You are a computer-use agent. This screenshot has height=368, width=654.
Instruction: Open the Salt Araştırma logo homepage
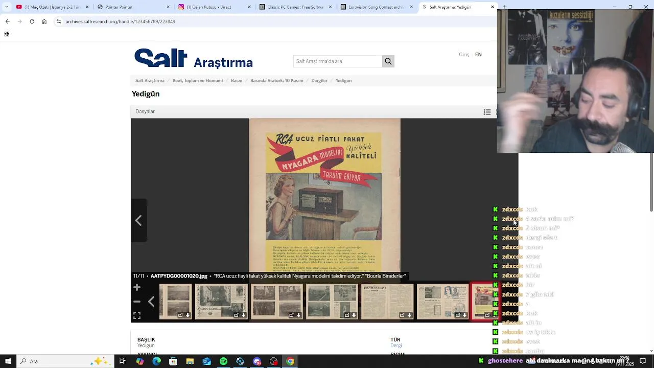coord(193,58)
